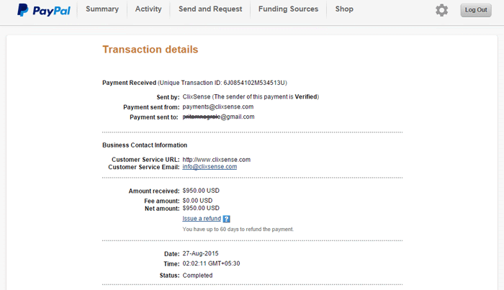Click the Issue a refund link
This screenshot has height=290, width=504.
202,219
